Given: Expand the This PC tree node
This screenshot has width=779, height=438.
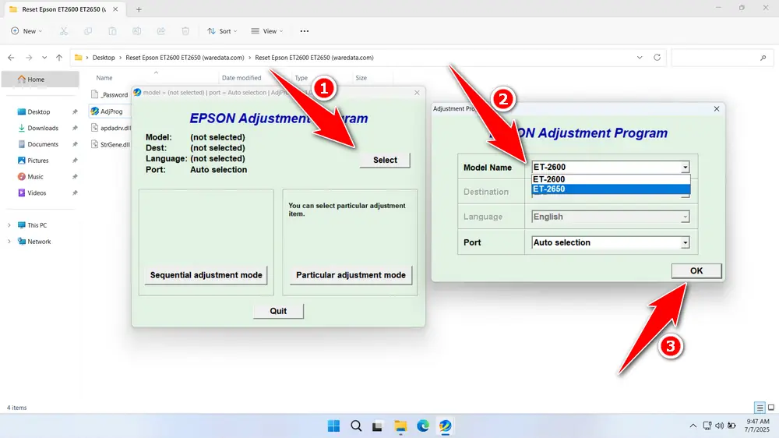Looking at the screenshot, I should [9, 225].
